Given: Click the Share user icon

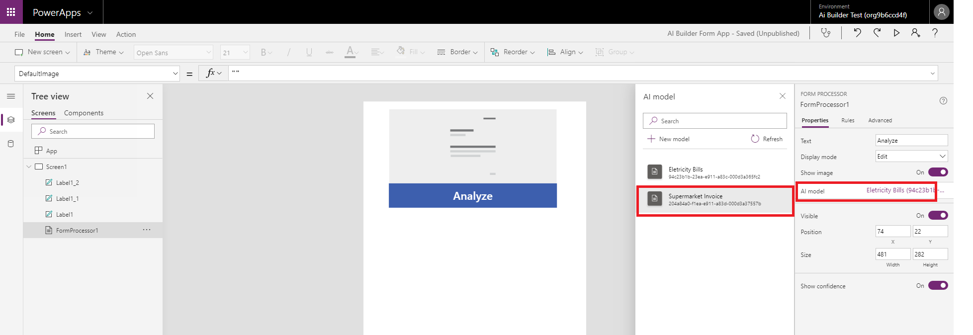Looking at the screenshot, I should [x=915, y=33].
